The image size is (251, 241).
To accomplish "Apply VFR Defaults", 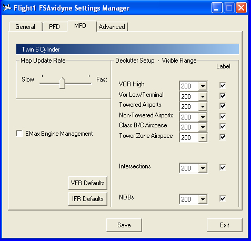I will click(88, 183).
